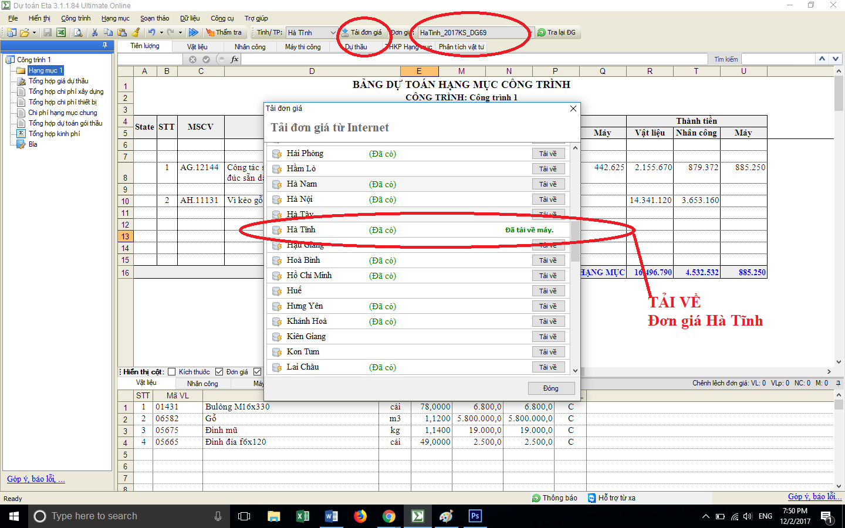This screenshot has height=528, width=845.
Task: Click the Đóng button in dialog
Action: 550,388
